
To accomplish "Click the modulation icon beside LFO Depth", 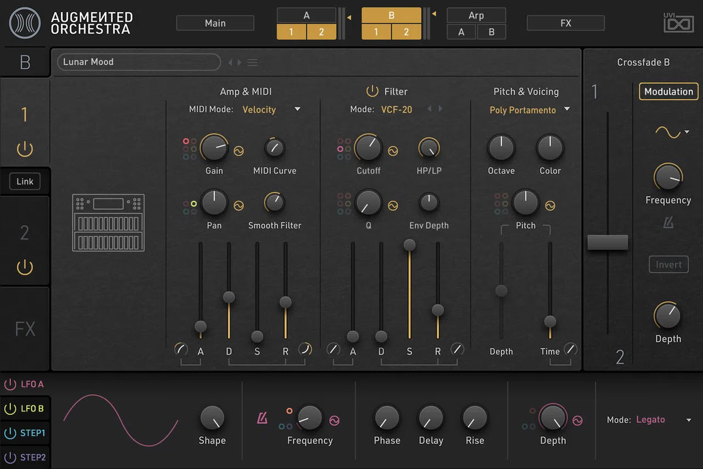I will (578, 420).
